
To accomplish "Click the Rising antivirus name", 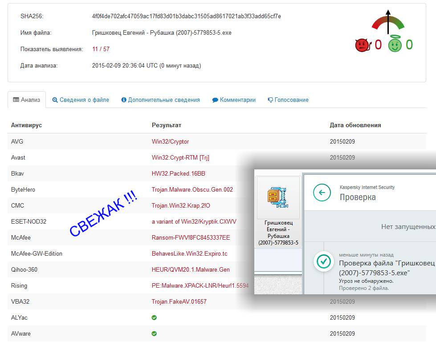I will (x=19, y=285).
